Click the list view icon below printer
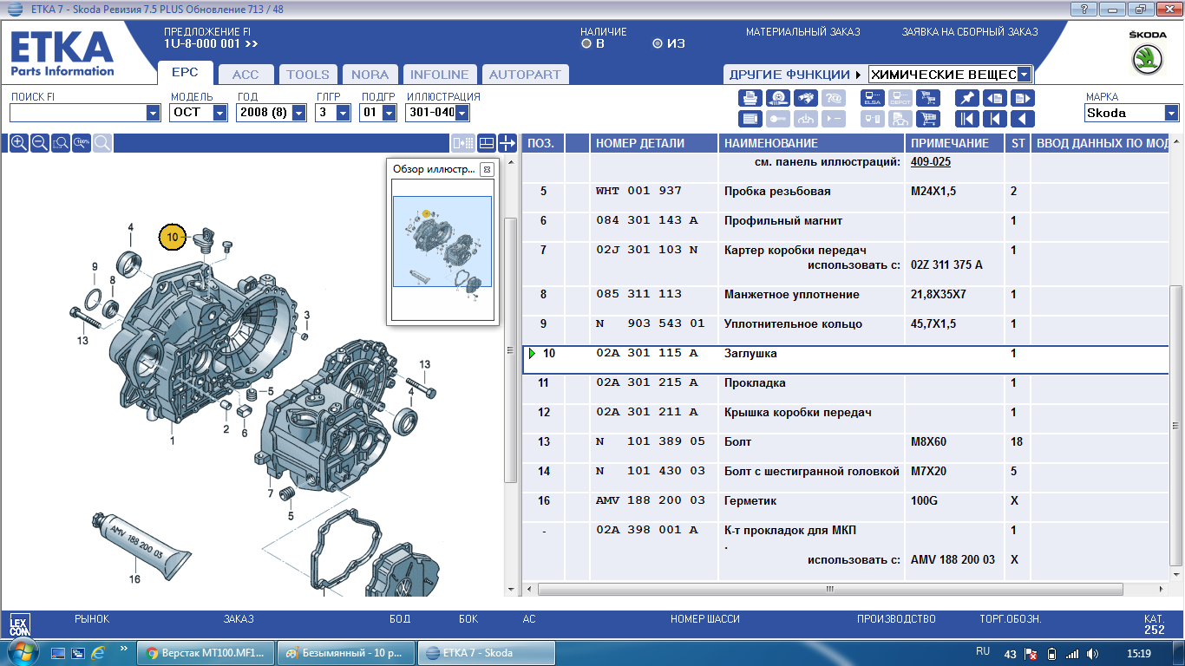Image resolution: width=1185 pixels, height=666 pixels. [x=750, y=119]
